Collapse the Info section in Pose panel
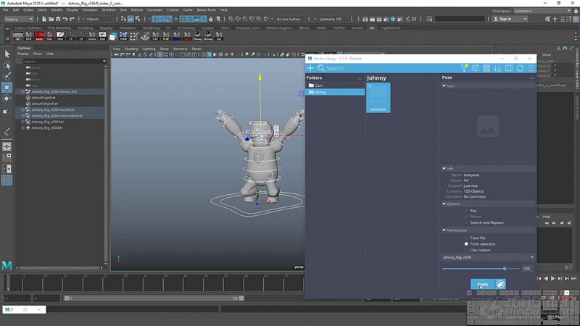 point(444,168)
